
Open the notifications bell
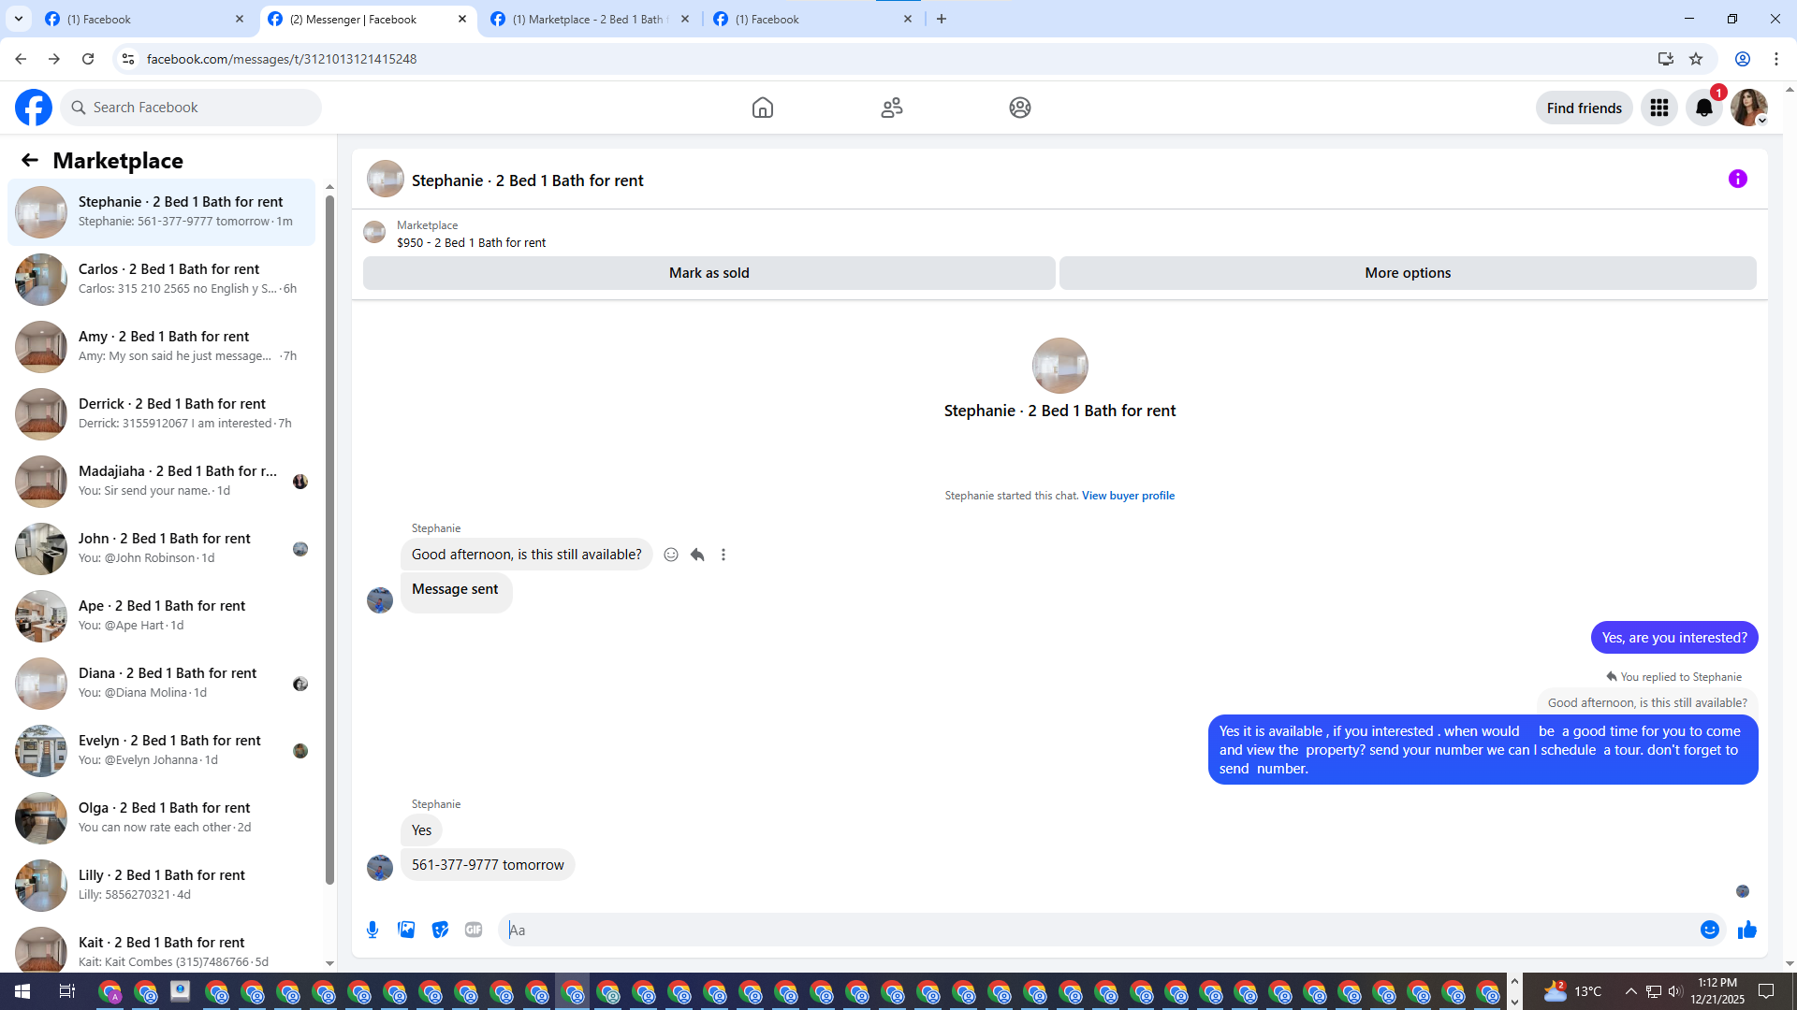point(1704,108)
